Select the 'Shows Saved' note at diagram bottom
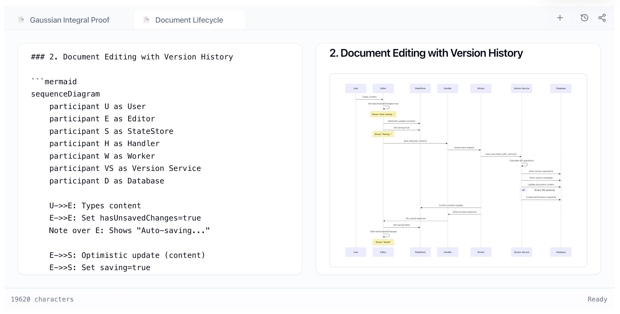Screen dimensions: 620x314 coord(383,242)
